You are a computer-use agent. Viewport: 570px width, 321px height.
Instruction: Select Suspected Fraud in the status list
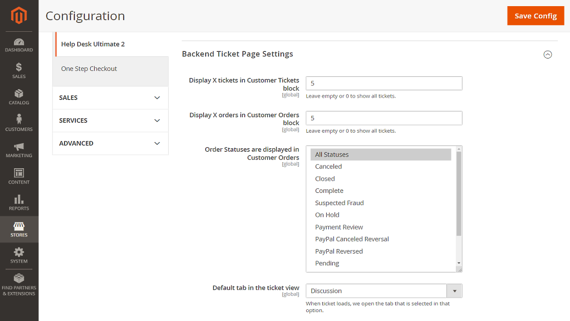click(x=381, y=203)
